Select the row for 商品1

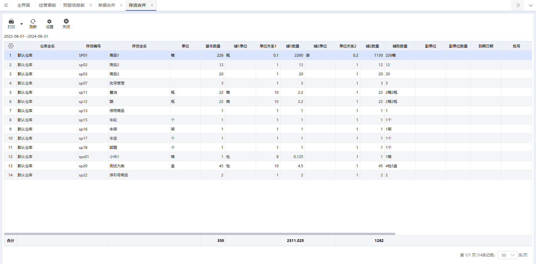(268, 55)
